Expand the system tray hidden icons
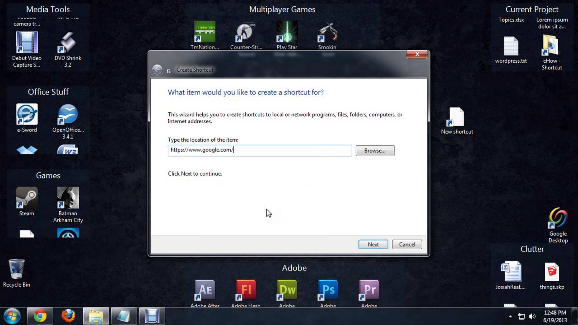The height and width of the screenshot is (325, 578). pyautogui.click(x=510, y=316)
